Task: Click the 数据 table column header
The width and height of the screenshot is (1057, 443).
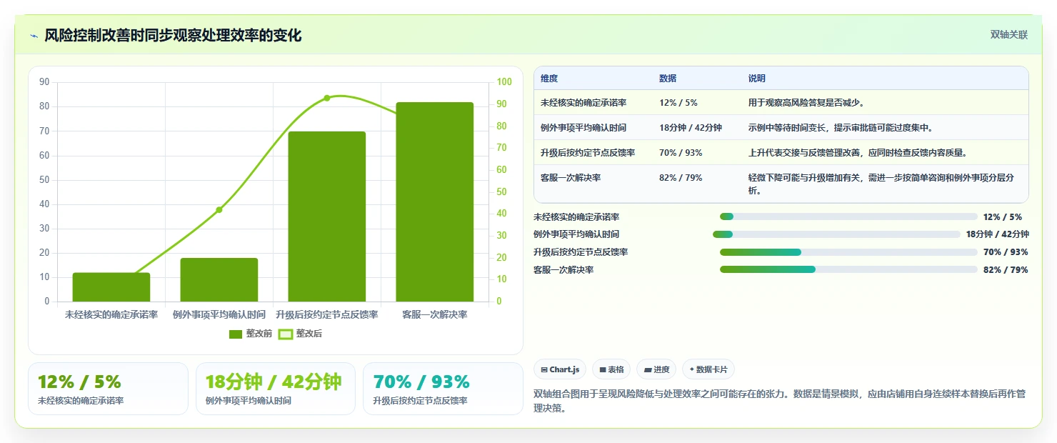Action: click(668, 78)
